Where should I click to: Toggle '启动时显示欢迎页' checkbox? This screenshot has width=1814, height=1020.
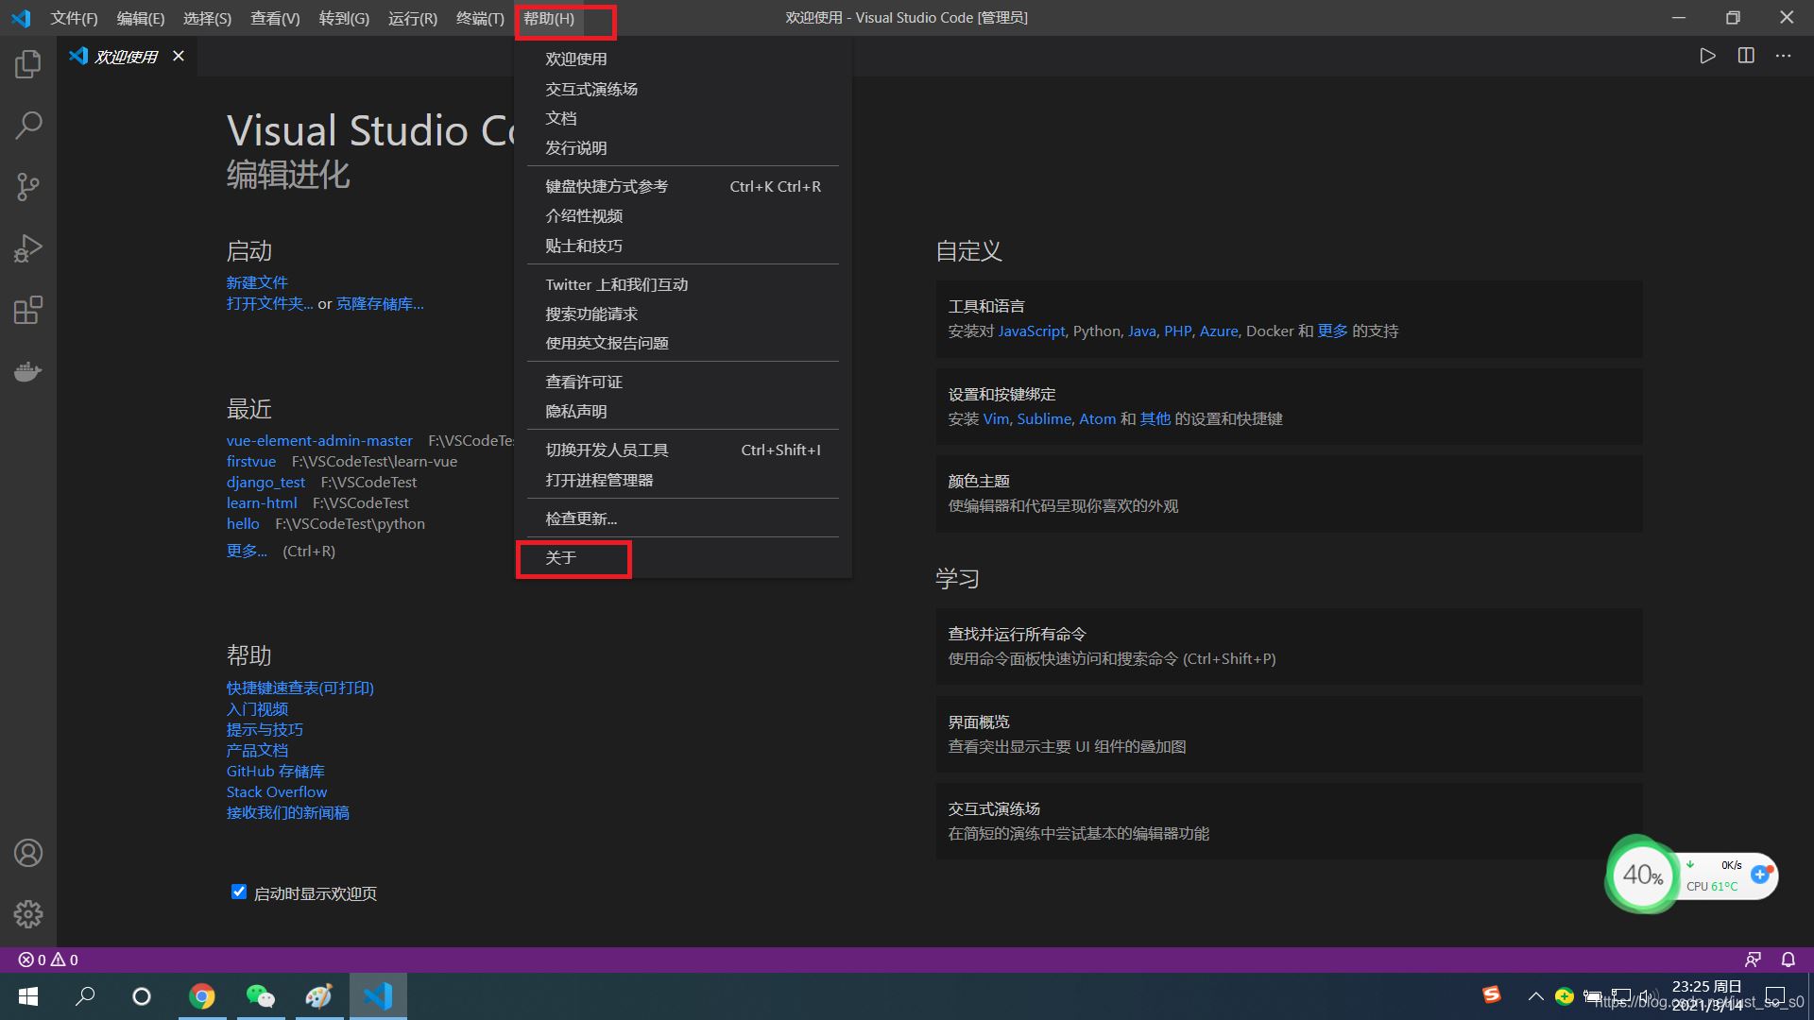(238, 892)
